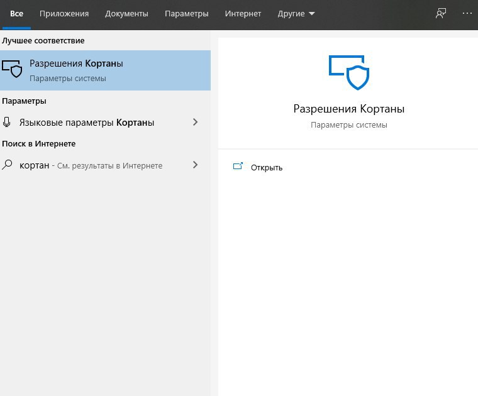Select the Разрешения Кортаны best match result
The height and width of the screenshot is (396, 478).
[x=105, y=70]
